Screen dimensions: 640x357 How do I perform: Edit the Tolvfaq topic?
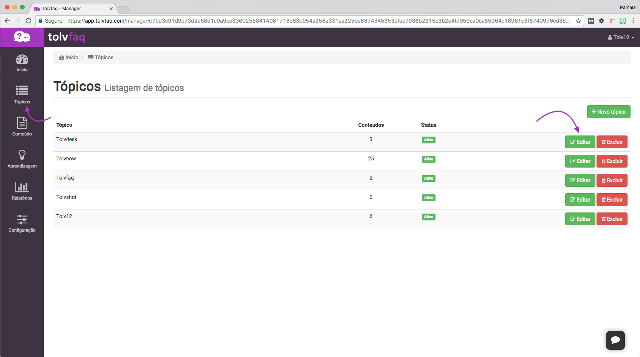point(580,180)
